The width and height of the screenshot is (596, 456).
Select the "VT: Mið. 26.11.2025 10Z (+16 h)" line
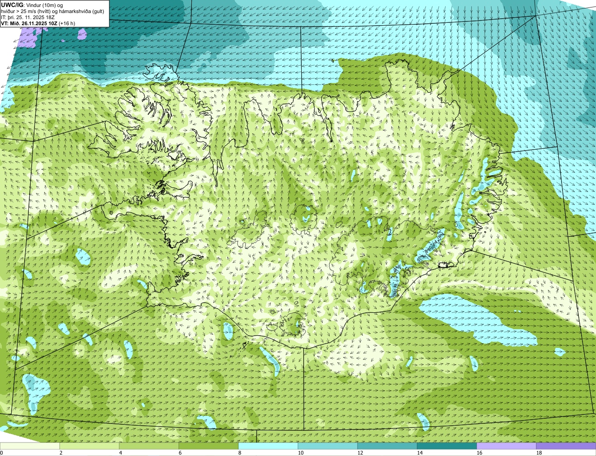click(38, 23)
